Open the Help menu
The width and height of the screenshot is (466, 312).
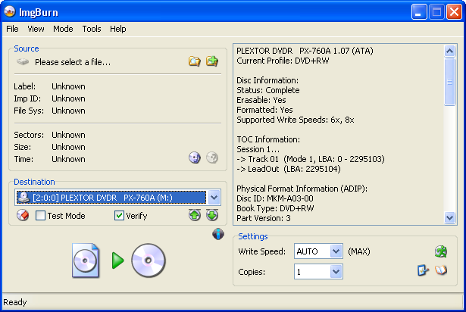click(x=118, y=29)
